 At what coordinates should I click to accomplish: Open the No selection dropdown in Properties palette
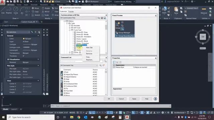(18, 32)
